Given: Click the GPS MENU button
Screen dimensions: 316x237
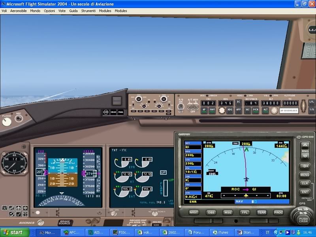Looking at the screenshot, I should (x=305, y=175).
